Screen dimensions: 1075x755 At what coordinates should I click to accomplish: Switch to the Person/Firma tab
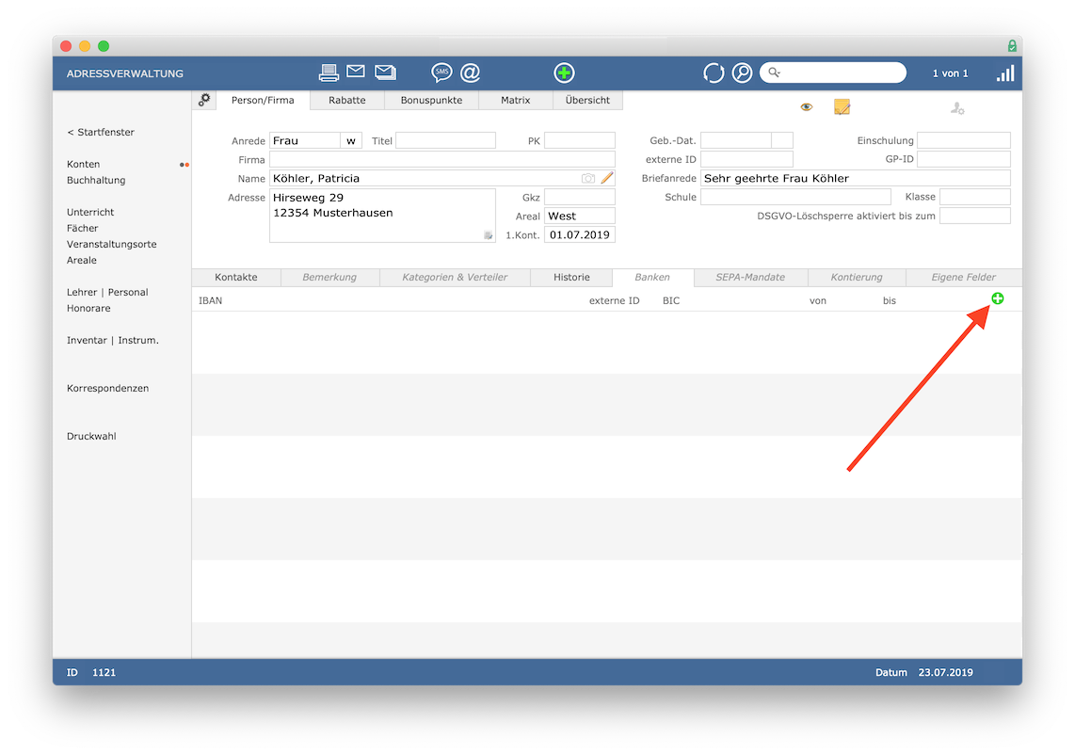263,100
